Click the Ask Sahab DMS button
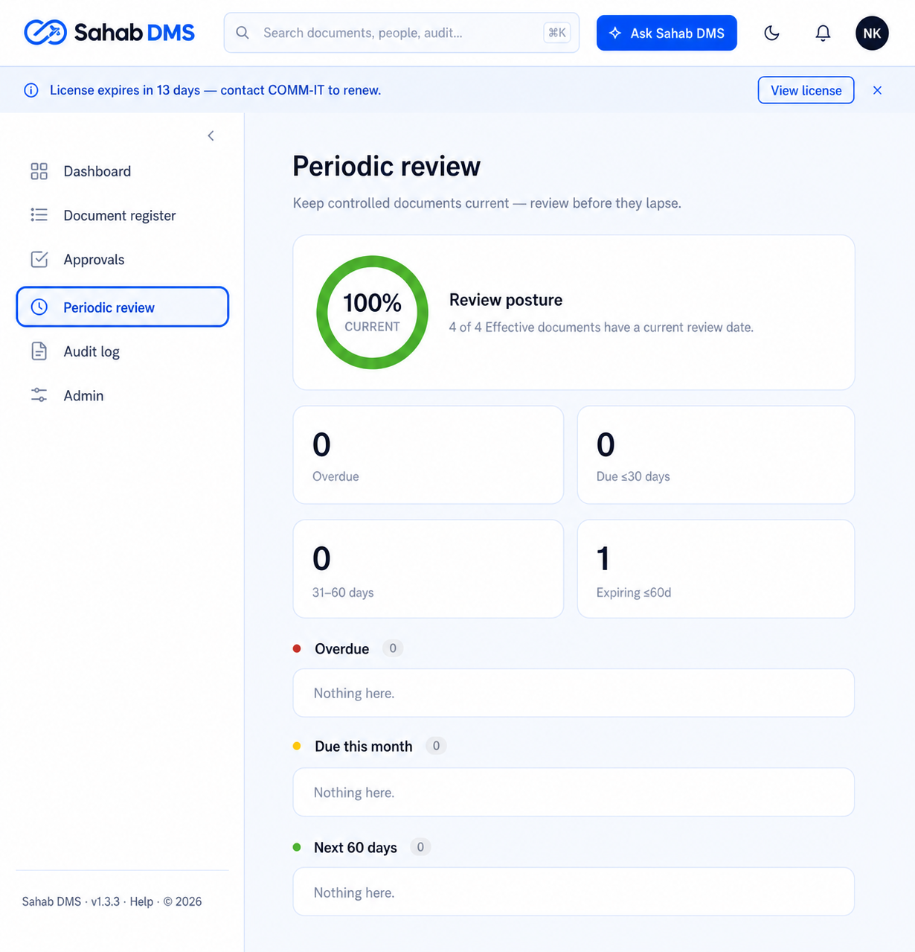The height and width of the screenshot is (952, 915). pyautogui.click(x=667, y=33)
